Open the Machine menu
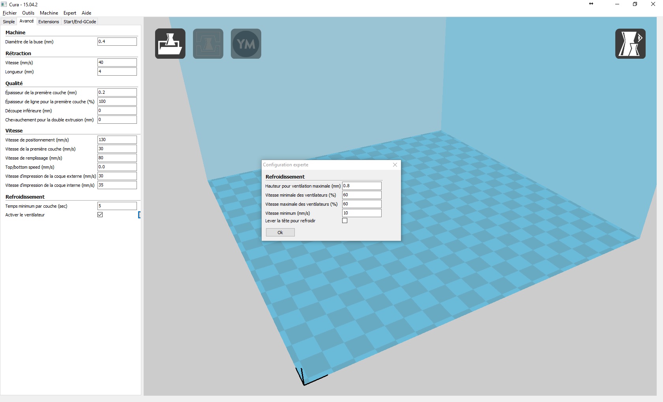The image size is (663, 402). [x=49, y=13]
